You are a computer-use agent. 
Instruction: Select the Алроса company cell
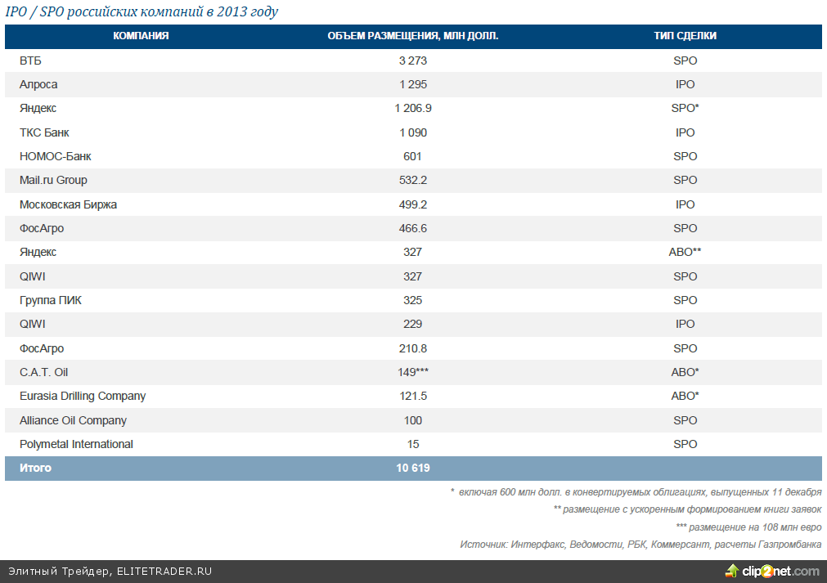point(38,84)
